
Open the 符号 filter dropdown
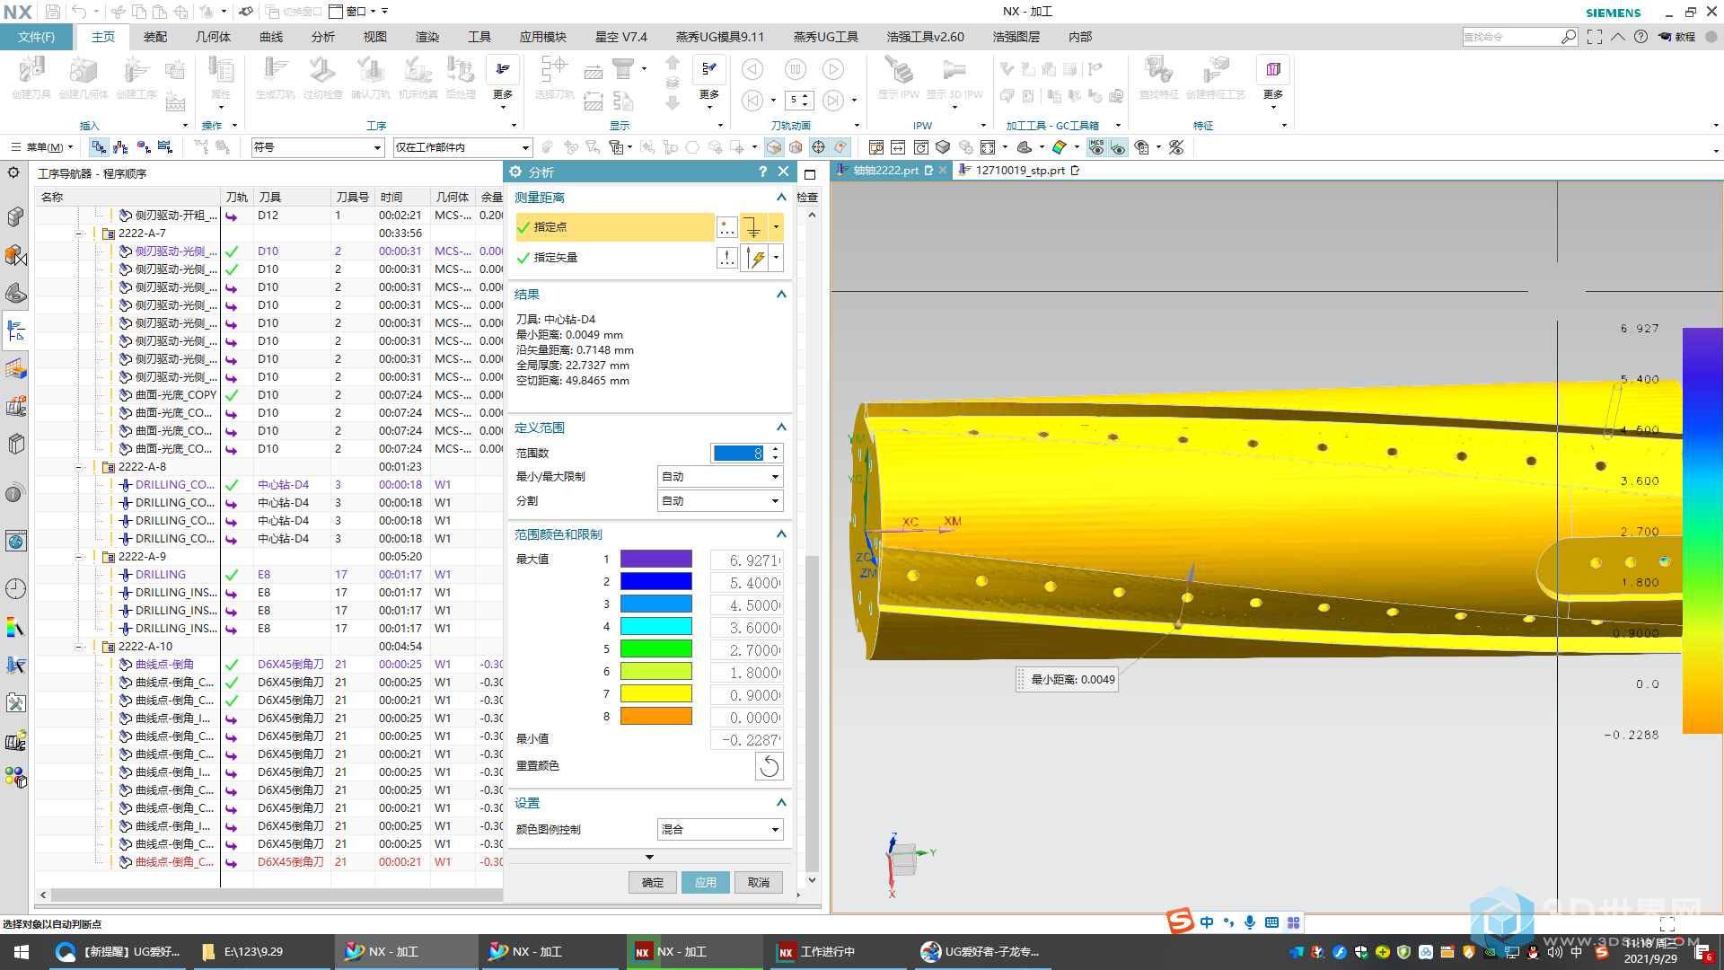tap(318, 147)
